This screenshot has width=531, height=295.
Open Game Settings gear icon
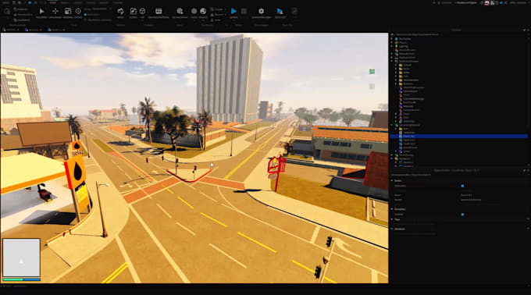pyautogui.click(x=261, y=11)
